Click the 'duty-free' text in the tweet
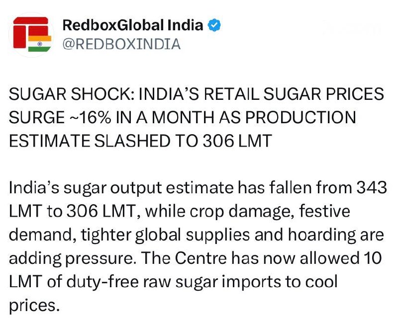398x322 pixels. coord(102,282)
